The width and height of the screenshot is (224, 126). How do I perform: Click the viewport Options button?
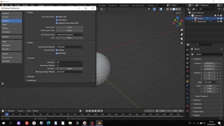click(179, 13)
